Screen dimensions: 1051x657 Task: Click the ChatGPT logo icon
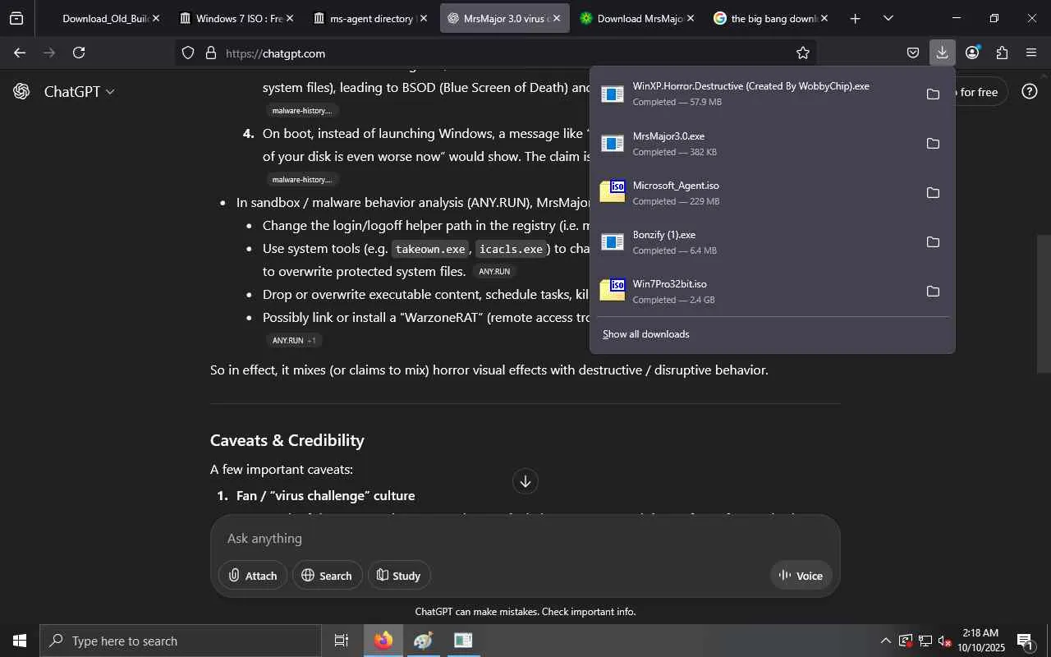[22, 92]
